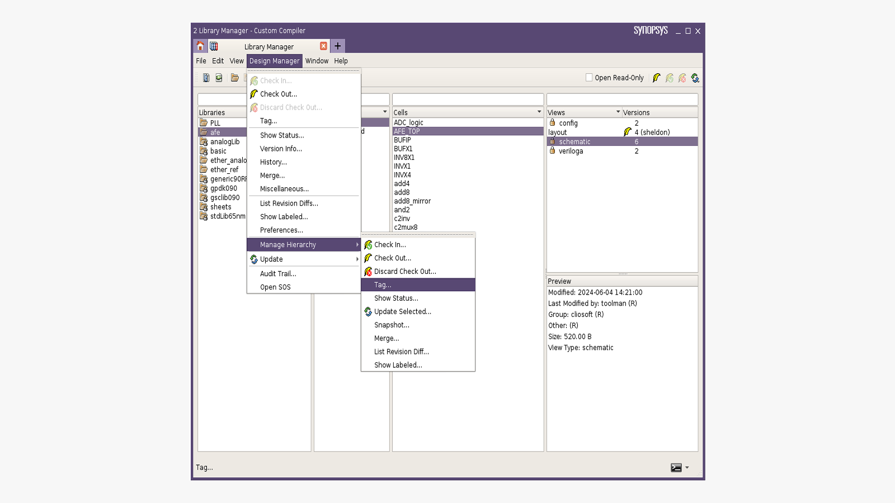This screenshot has width=895, height=503.
Task: Click the Check Out toolbar icon on the right
Action: pyautogui.click(x=657, y=78)
